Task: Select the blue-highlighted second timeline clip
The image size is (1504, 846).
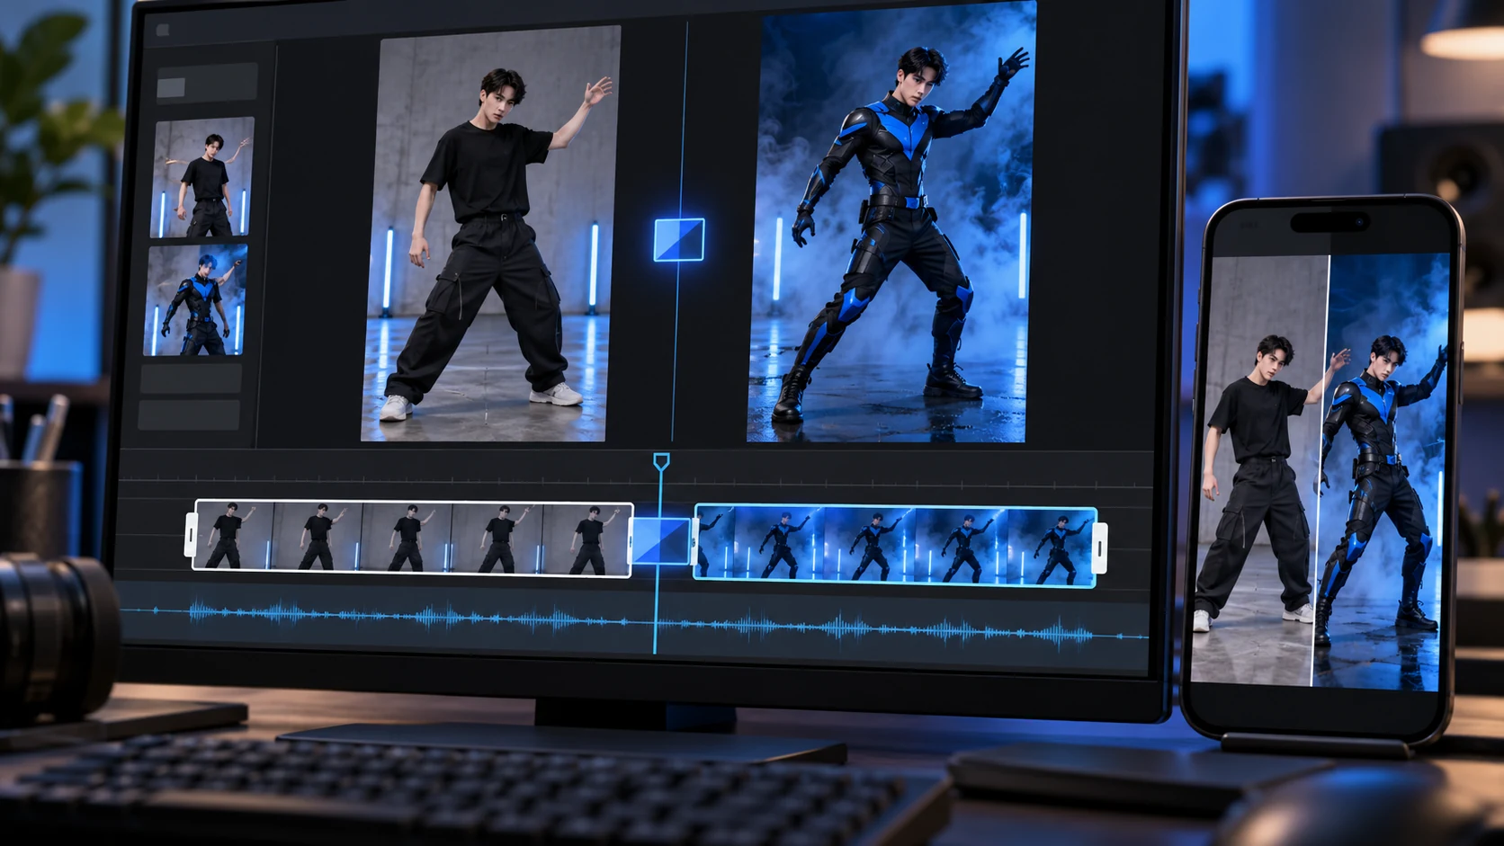Action: pyautogui.click(x=896, y=546)
